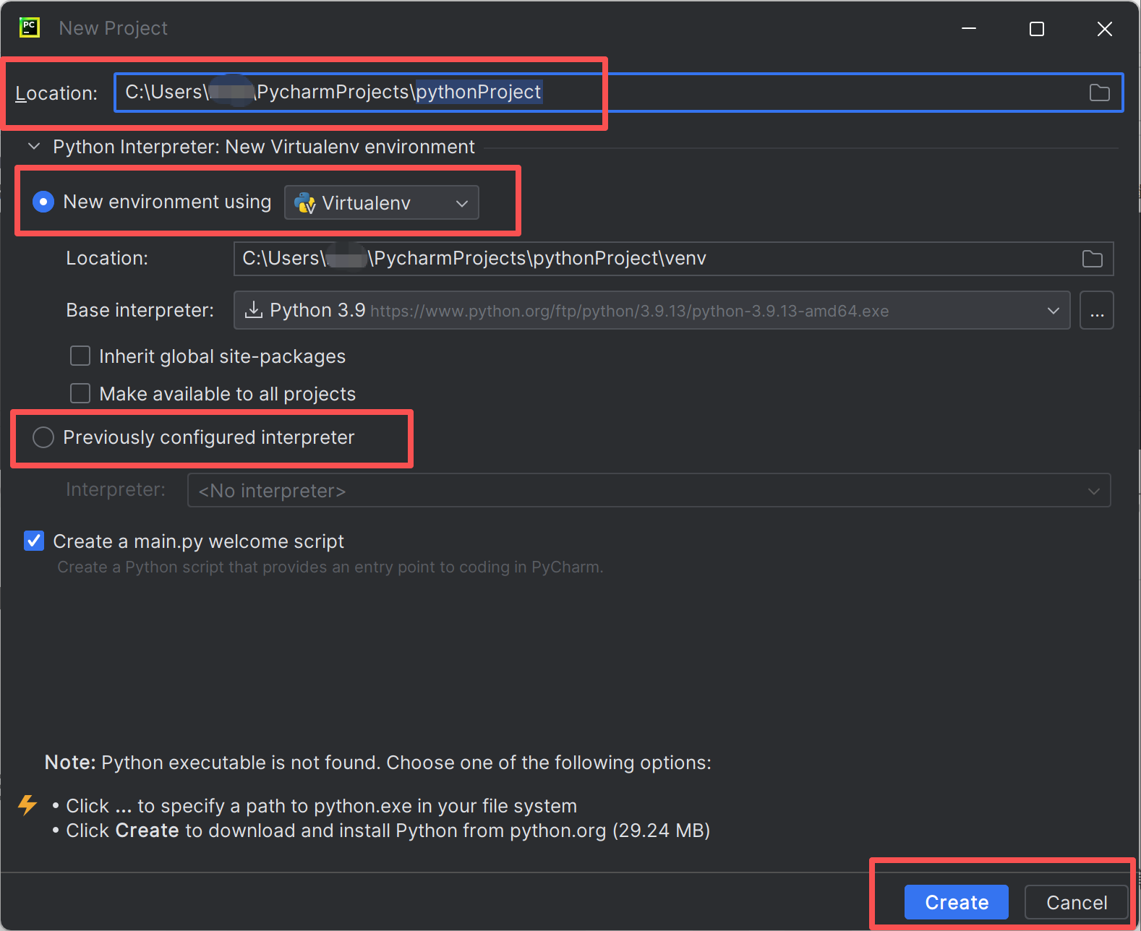Viewport: 1141px width, 931px height.
Task: Click the Cancel button
Action: coord(1076,902)
